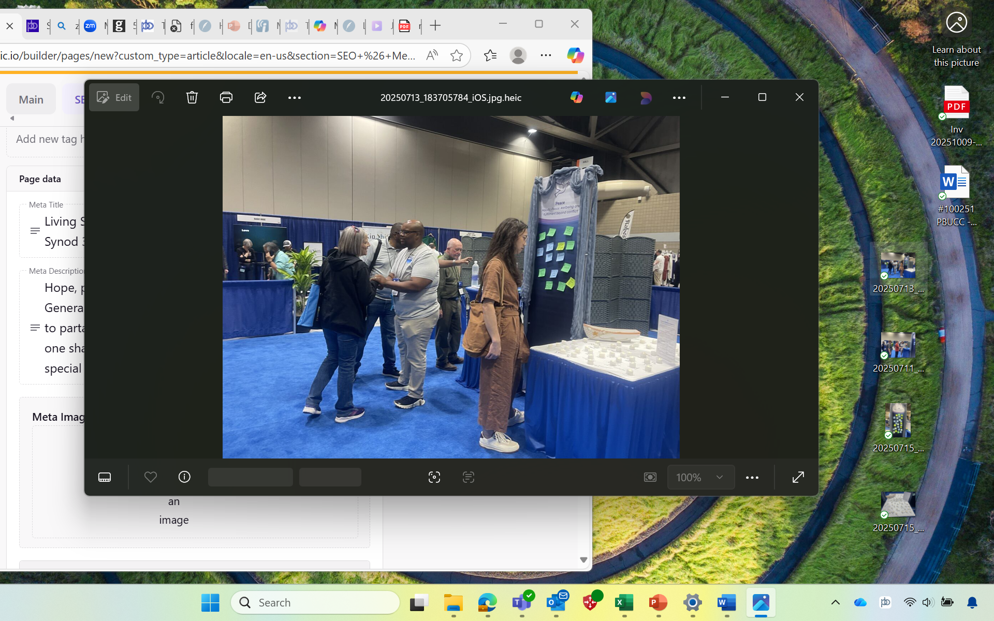Switch to the Main tab

tap(31, 99)
